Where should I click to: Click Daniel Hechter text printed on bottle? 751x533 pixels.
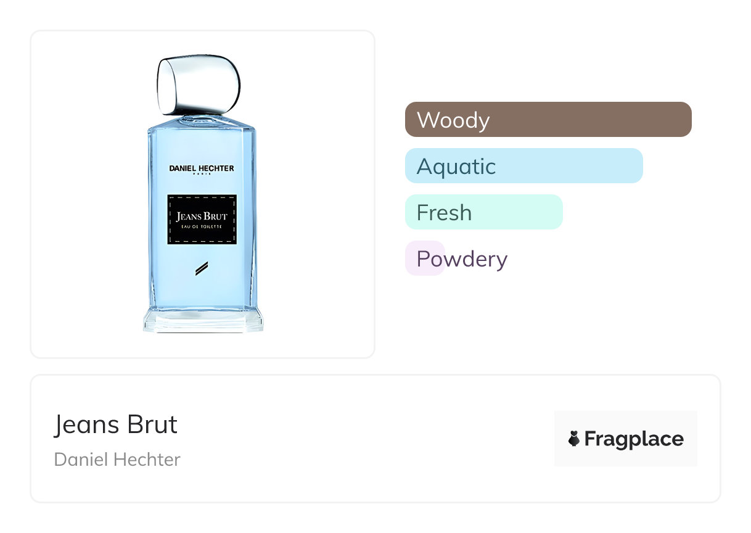tap(202, 168)
